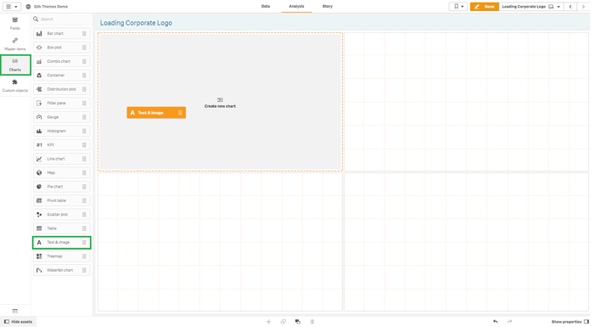Screen dimensions: 594x327
Task: Open the Custom objects panel
Action: point(14,86)
